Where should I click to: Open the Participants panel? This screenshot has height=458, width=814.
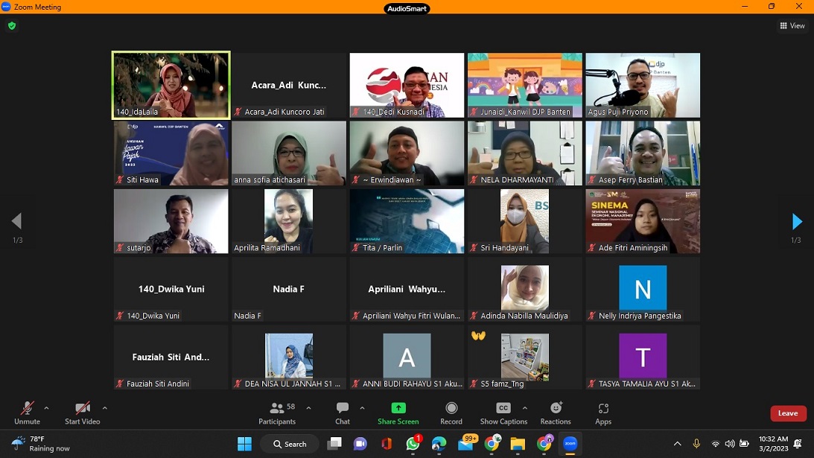(x=277, y=413)
